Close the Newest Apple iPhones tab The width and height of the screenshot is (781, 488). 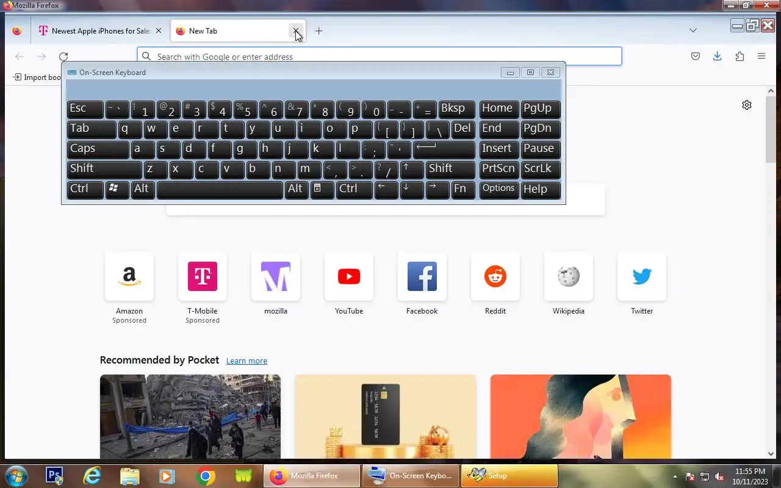(x=159, y=30)
